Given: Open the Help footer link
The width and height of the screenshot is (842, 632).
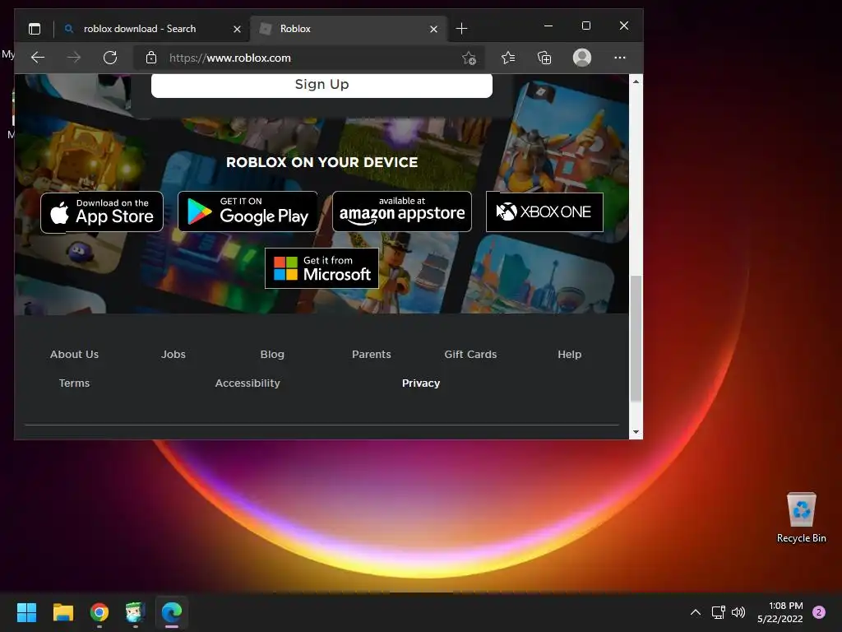Looking at the screenshot, I should point(569,354).
